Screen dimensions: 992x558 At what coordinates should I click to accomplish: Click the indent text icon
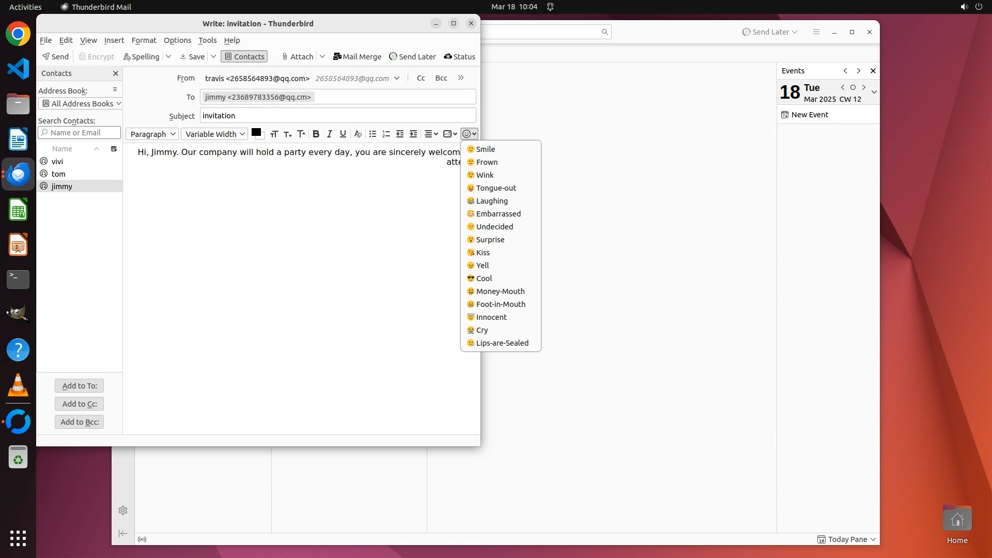tap(413, 134)
